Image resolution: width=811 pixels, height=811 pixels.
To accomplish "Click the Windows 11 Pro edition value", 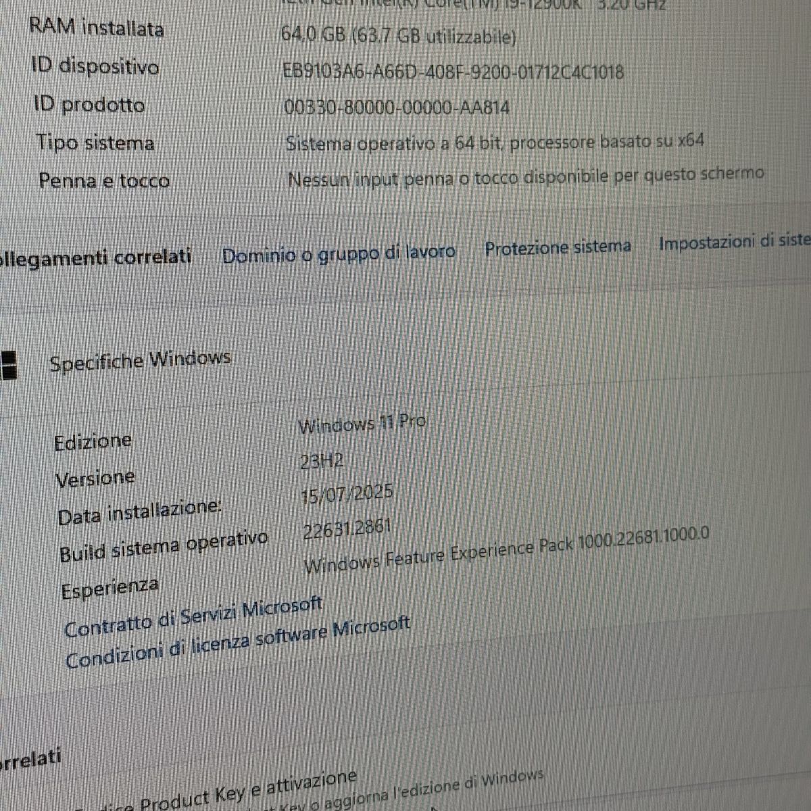I will click(362, 424).
